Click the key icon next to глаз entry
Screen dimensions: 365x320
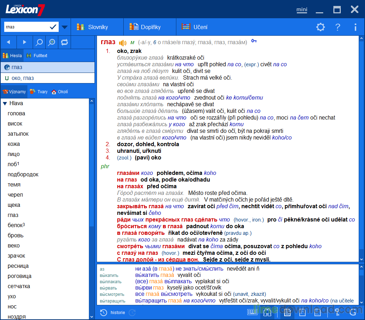tap(254, 41)
